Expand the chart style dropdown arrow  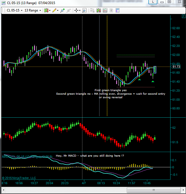coord(50,11)
